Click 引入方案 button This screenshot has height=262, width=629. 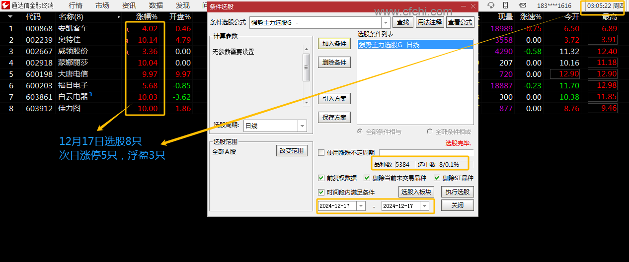point(334,99)
